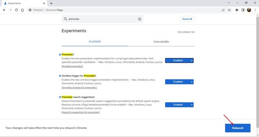Click the magnifier icon in flags search
The width and height of the screenshot is (259, 137).
coord(65,19)
